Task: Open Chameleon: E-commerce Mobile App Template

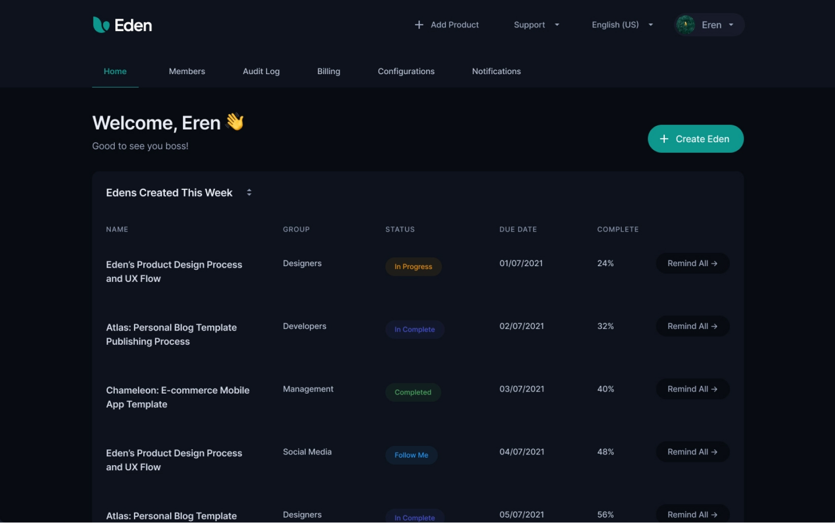Action: (177, 397)
